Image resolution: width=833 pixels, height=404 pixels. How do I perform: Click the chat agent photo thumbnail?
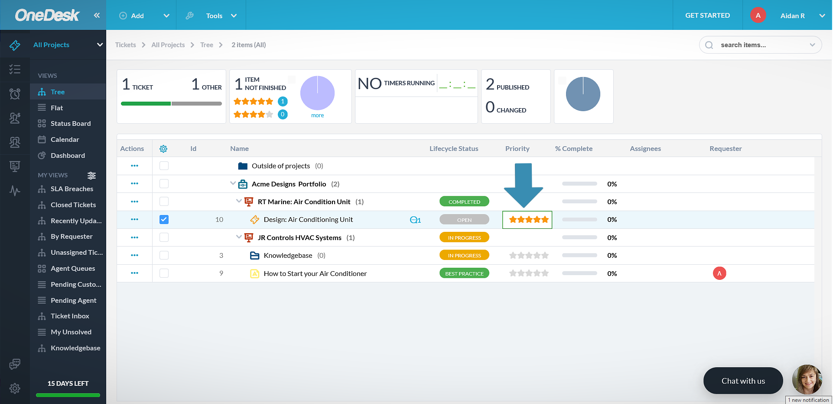(x=807, y=379)
